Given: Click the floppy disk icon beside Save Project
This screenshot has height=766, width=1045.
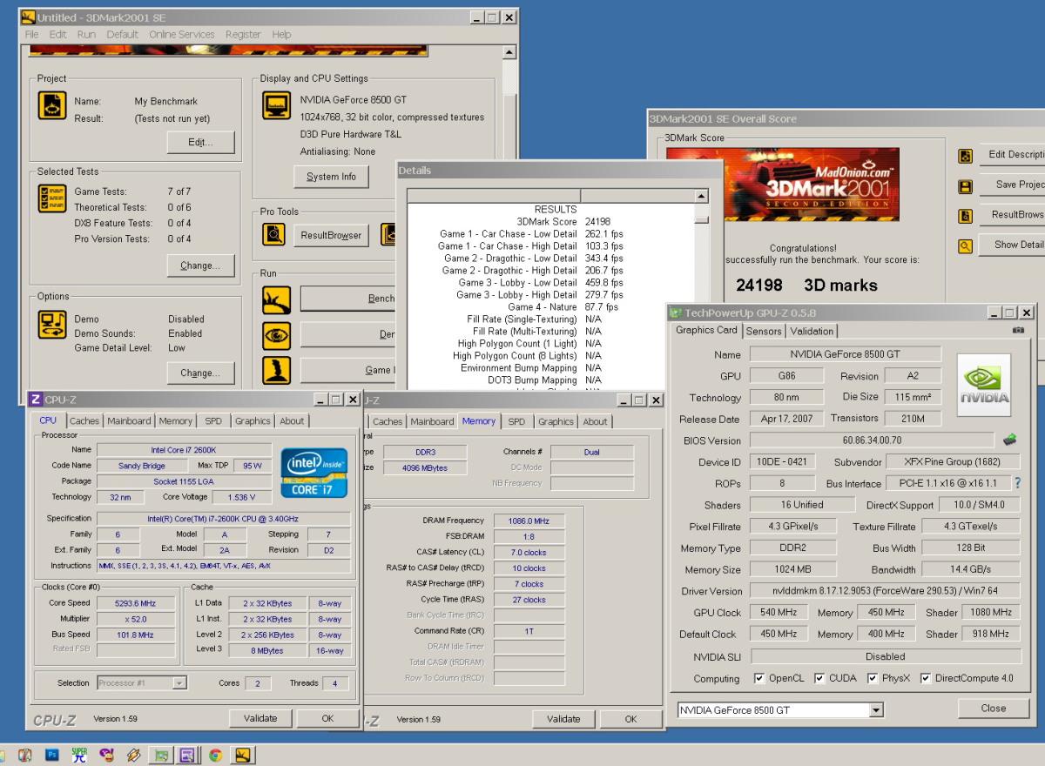Looking at the screenshot, I should click(x=965, y=186).
